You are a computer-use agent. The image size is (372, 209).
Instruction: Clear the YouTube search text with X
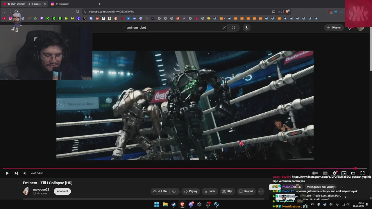pos(224,28)
